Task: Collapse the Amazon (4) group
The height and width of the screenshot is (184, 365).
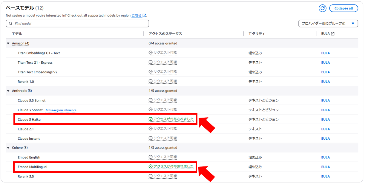Action: pyautogui.click(x=8, y=43)
